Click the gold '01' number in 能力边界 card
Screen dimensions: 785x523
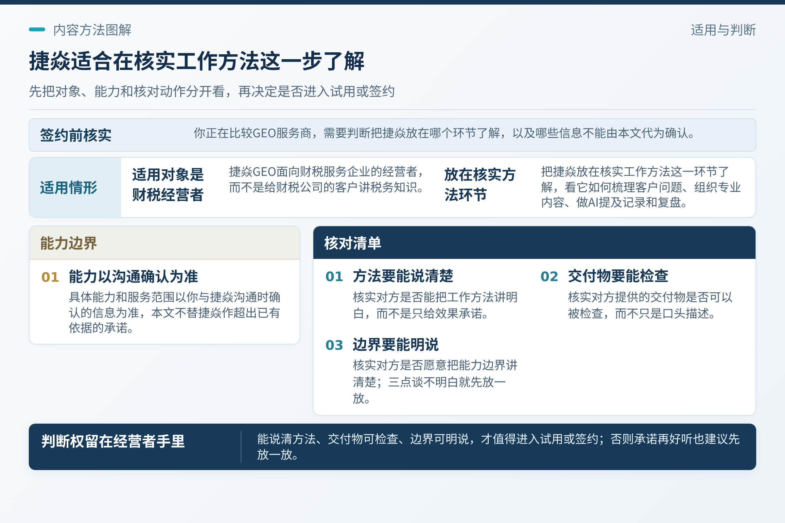(x=50, y=277)
